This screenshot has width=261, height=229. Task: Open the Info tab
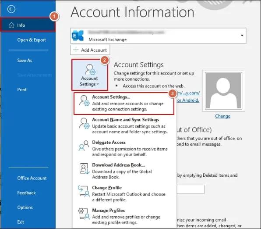(28, 25)
